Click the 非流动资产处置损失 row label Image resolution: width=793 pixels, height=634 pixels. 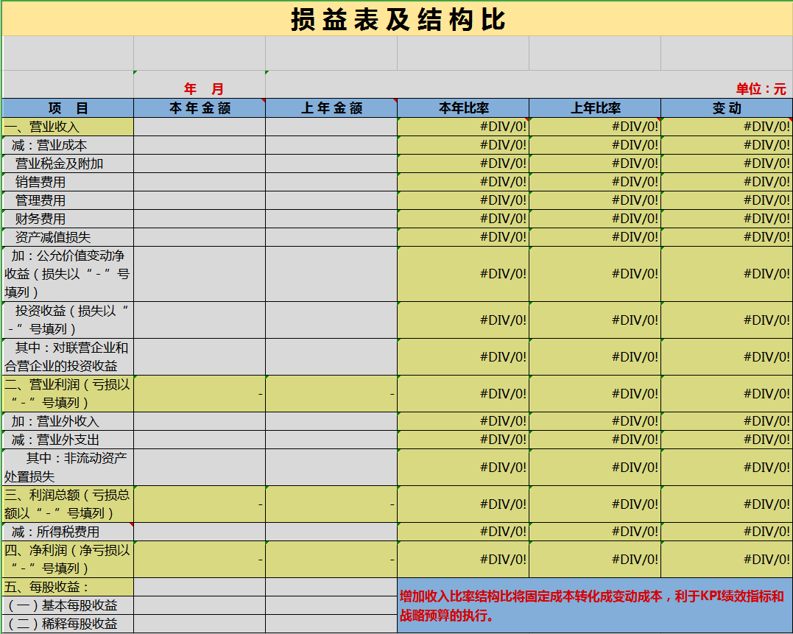click(68, 467)
